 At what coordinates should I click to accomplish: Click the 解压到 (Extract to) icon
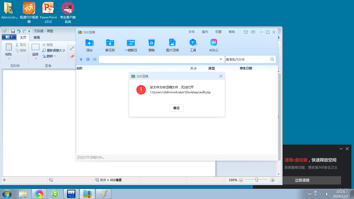click(x=110, y=43)
